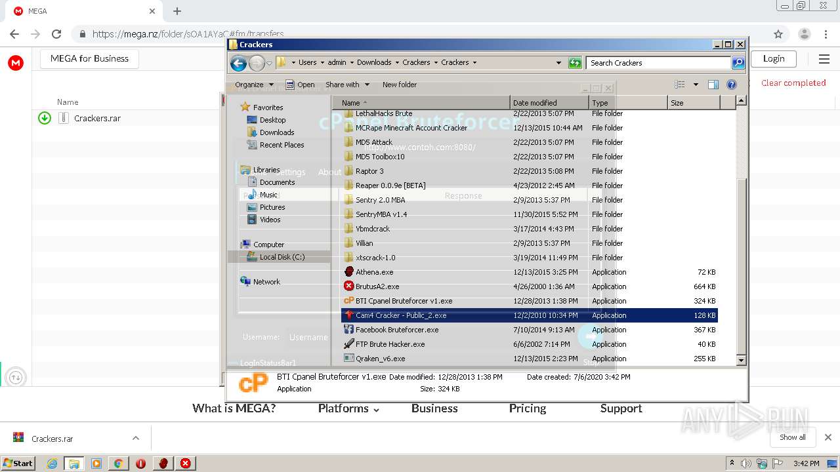Click the green refresh button beside address bar
840x472 pixels.
tap(575, 63)
